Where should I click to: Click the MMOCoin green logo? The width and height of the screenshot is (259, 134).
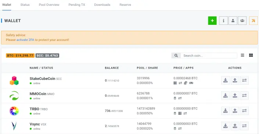14,96
